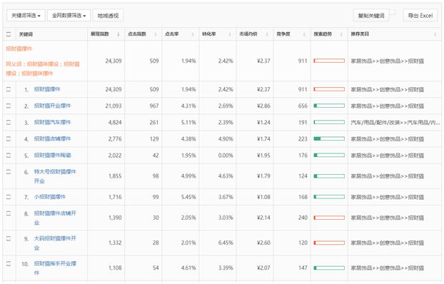Screen dimensions: 444x284
Task: Click the 6.45% conversion rate cell
Action: coord(226,243)
